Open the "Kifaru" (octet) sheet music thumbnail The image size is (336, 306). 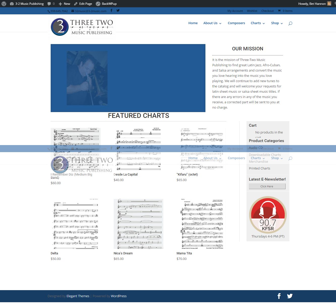(201, 149)
